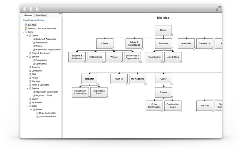Click link badge on the My Account box
Screen dimensions: 242x151
tap(146, 84)
